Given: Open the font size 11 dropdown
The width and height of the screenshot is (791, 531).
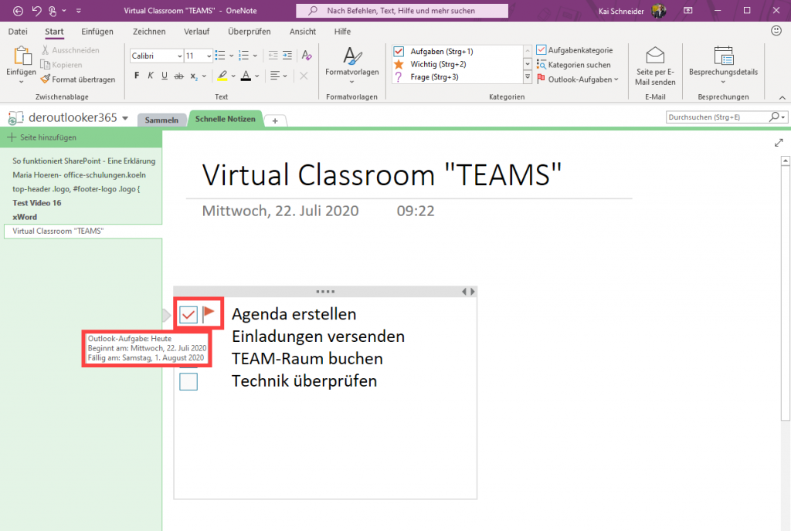Looking at the screenshot, I should click(209, 56).
